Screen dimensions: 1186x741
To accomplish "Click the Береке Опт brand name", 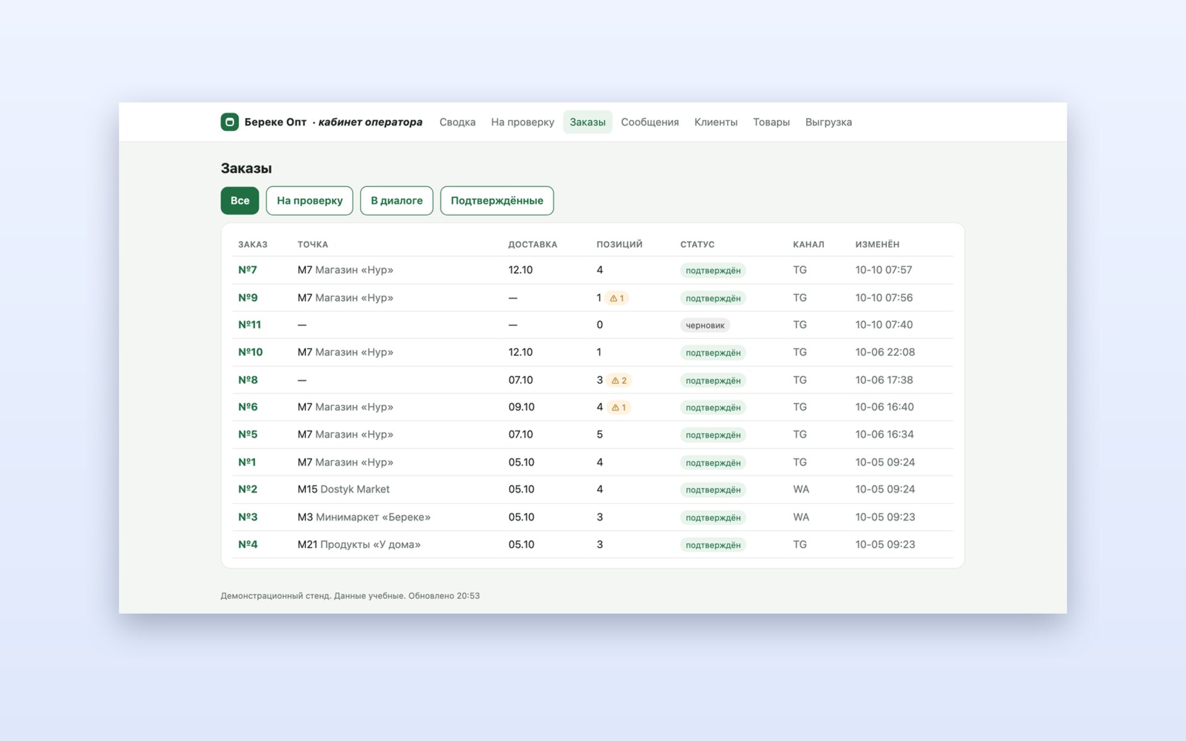I will (275, 122).
